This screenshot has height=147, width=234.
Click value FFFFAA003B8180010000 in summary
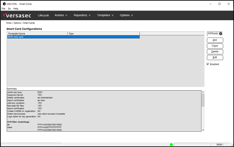click(x=50, y=130)
